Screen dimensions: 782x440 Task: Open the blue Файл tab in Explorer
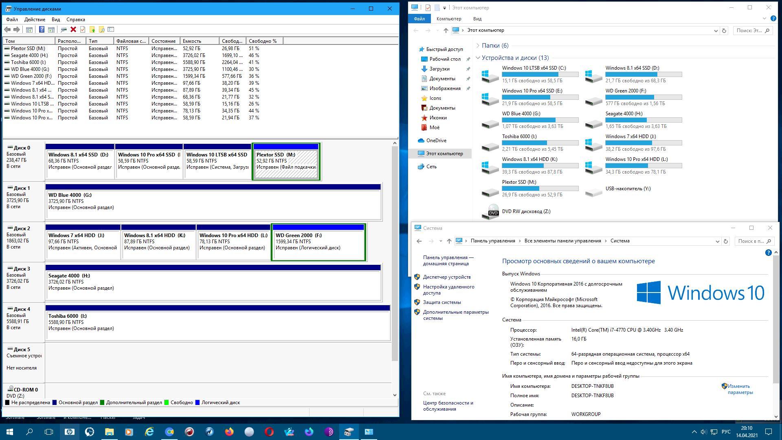[x=419, y=19]
